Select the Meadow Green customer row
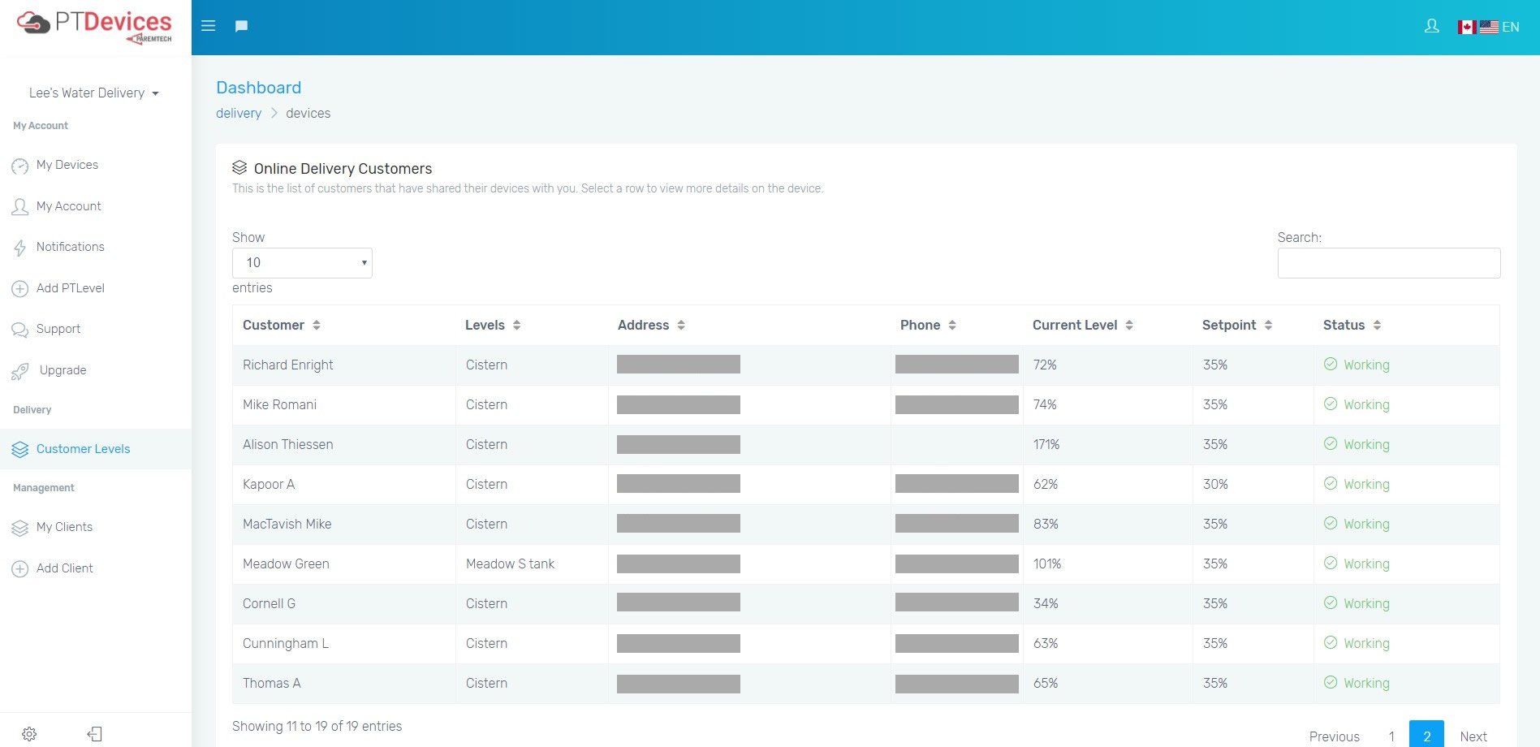The height and width of the screenshot is (747, 1540). pyautogui.click(x=286, y=563)
